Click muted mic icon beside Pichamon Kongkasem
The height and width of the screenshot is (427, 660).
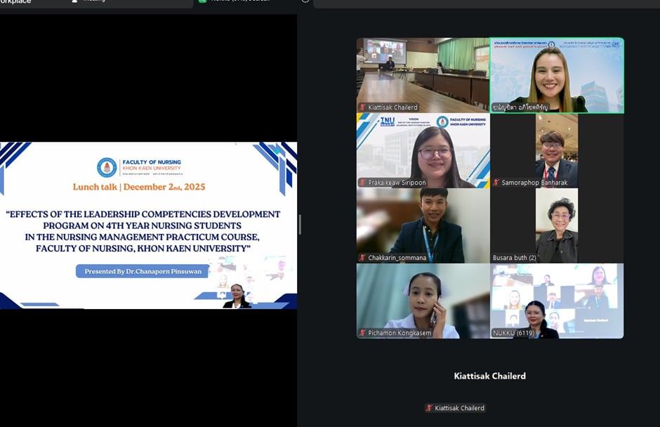[362, 333]
